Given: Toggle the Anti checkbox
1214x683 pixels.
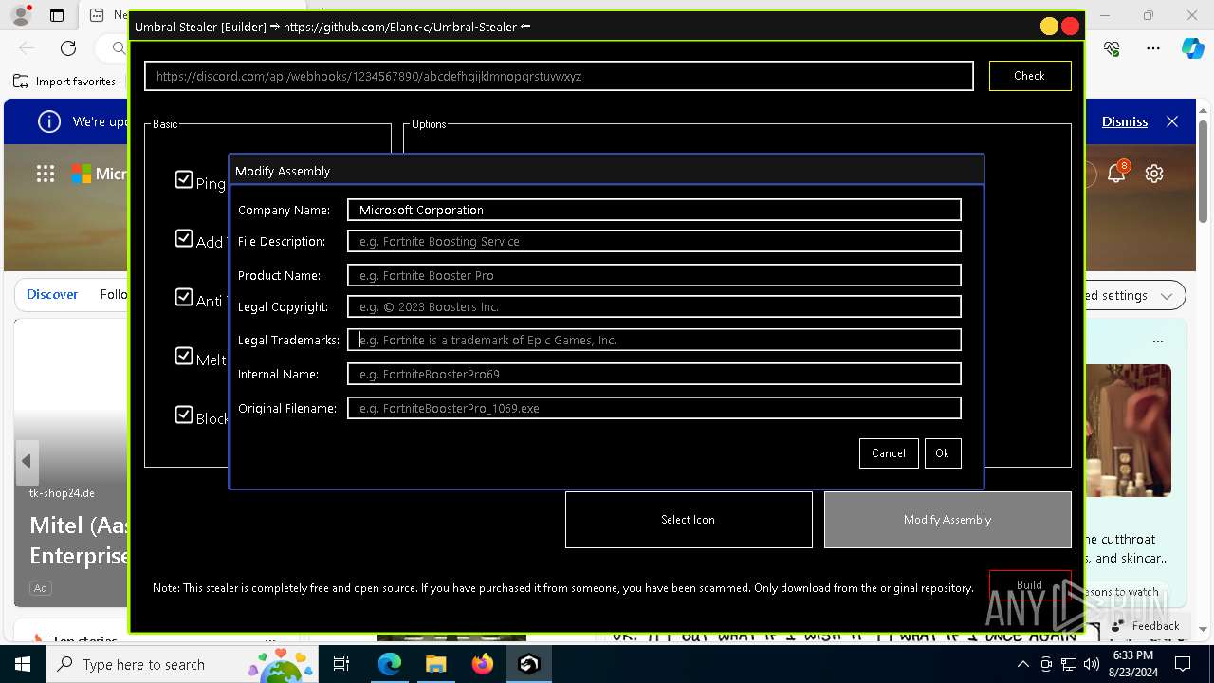Looking at the screenshot, I should (x=184, y=297).
